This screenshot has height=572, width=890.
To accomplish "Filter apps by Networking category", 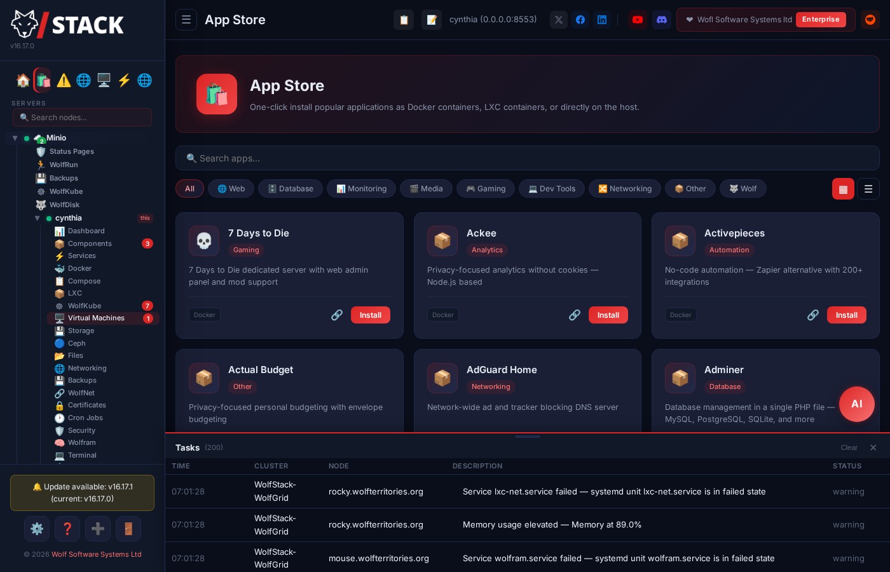I will 625,189.
